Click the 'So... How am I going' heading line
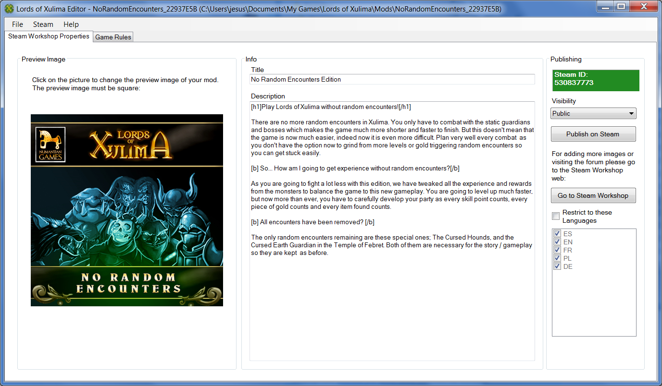 (x=356, y=169)
